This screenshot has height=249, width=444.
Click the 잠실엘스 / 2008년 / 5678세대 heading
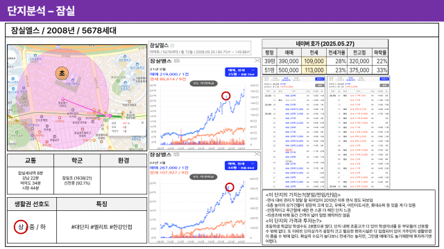[x=64, y=30]
